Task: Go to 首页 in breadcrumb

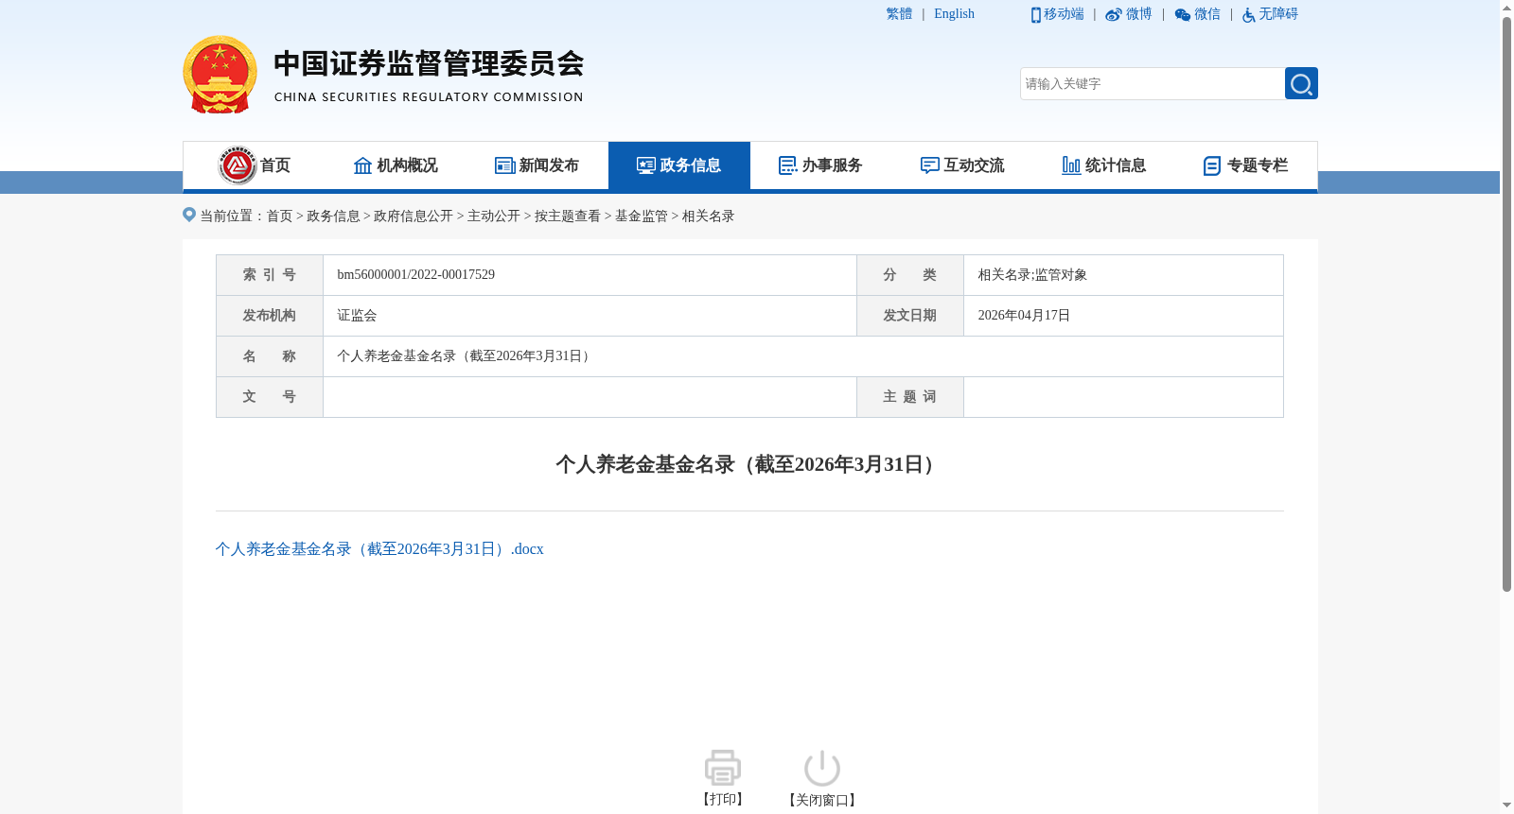Action: (x=280, y=216)
